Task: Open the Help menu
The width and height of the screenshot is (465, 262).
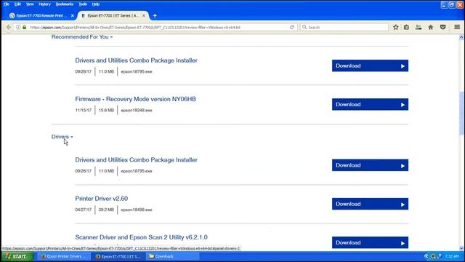Action: [x=95, y=4]
